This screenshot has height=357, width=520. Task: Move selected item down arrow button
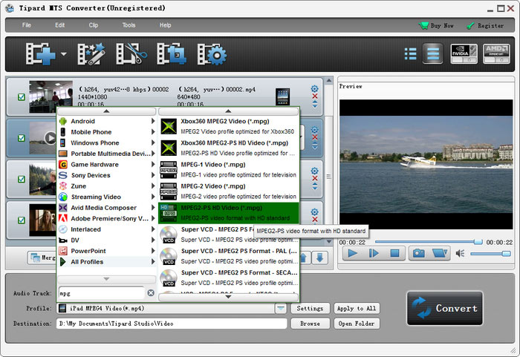[319, 258]
